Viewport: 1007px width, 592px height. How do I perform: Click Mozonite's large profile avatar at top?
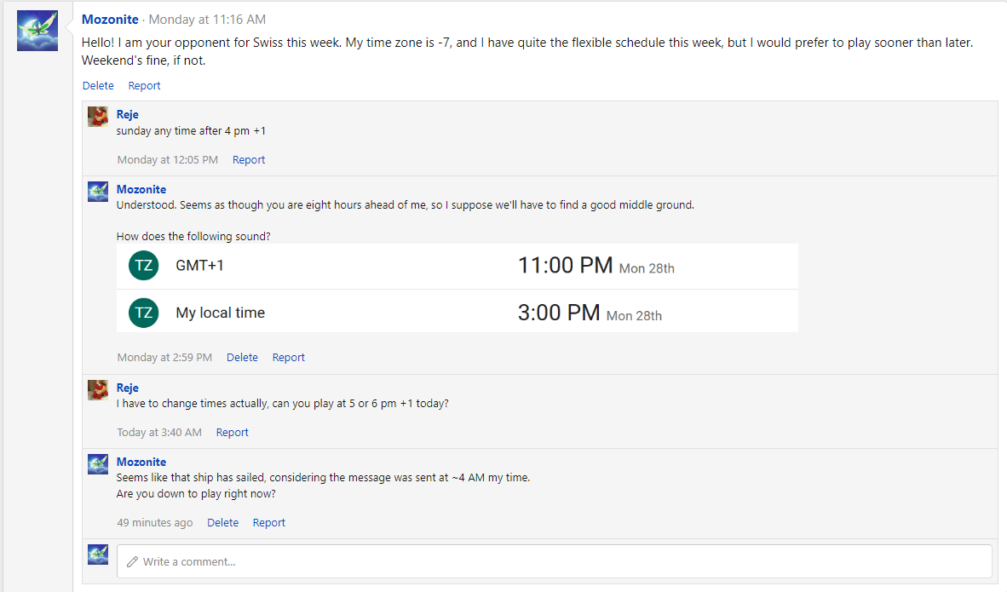tap(37, 31)
